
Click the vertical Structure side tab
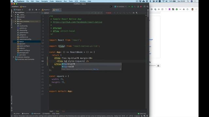pyautogui.click(x=12, y=23)
